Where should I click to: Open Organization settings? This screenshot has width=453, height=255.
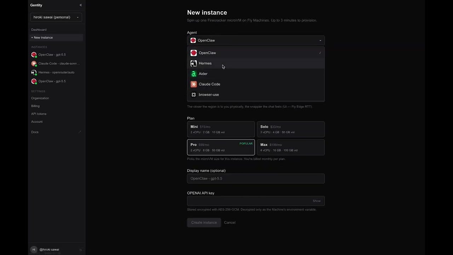40,98
